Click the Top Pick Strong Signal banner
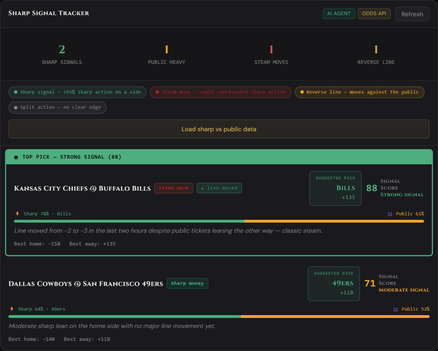Screen dimensions: 438x351 (x=219, y=157)
